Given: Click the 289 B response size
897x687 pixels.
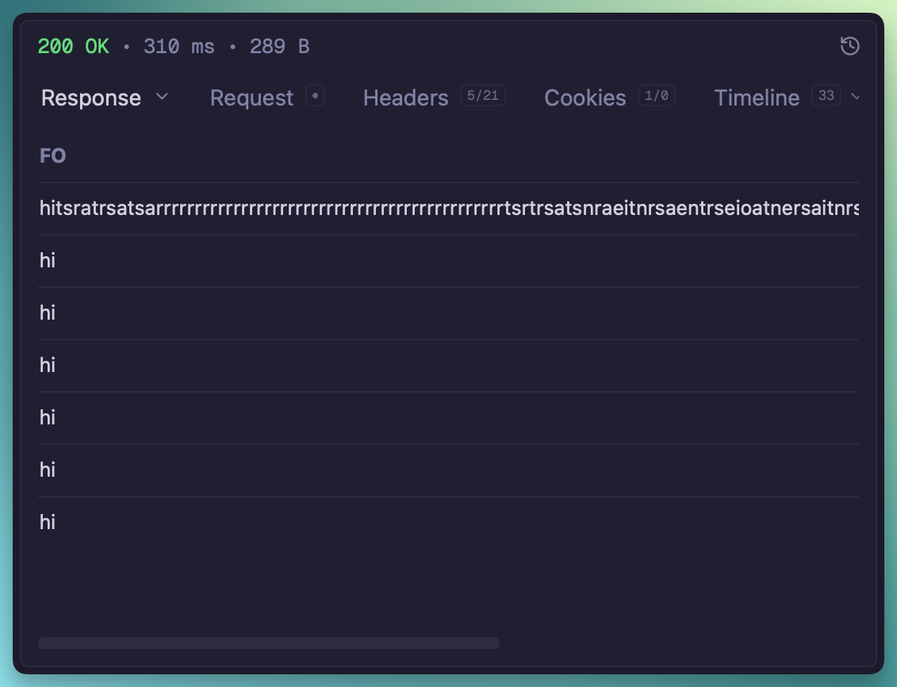Looking at the screenshot, I should (279, 47).
